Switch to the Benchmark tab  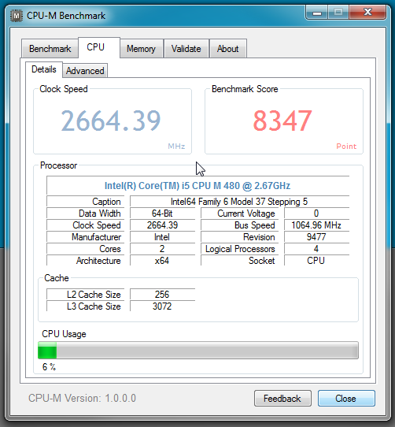50,49
